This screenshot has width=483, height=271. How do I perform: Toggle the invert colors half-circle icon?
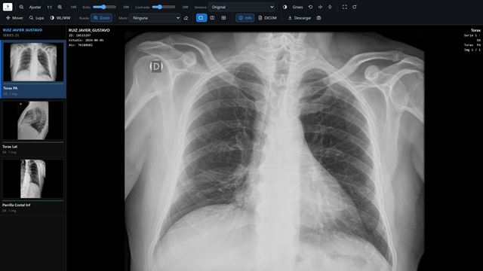(x=285, y=7)
